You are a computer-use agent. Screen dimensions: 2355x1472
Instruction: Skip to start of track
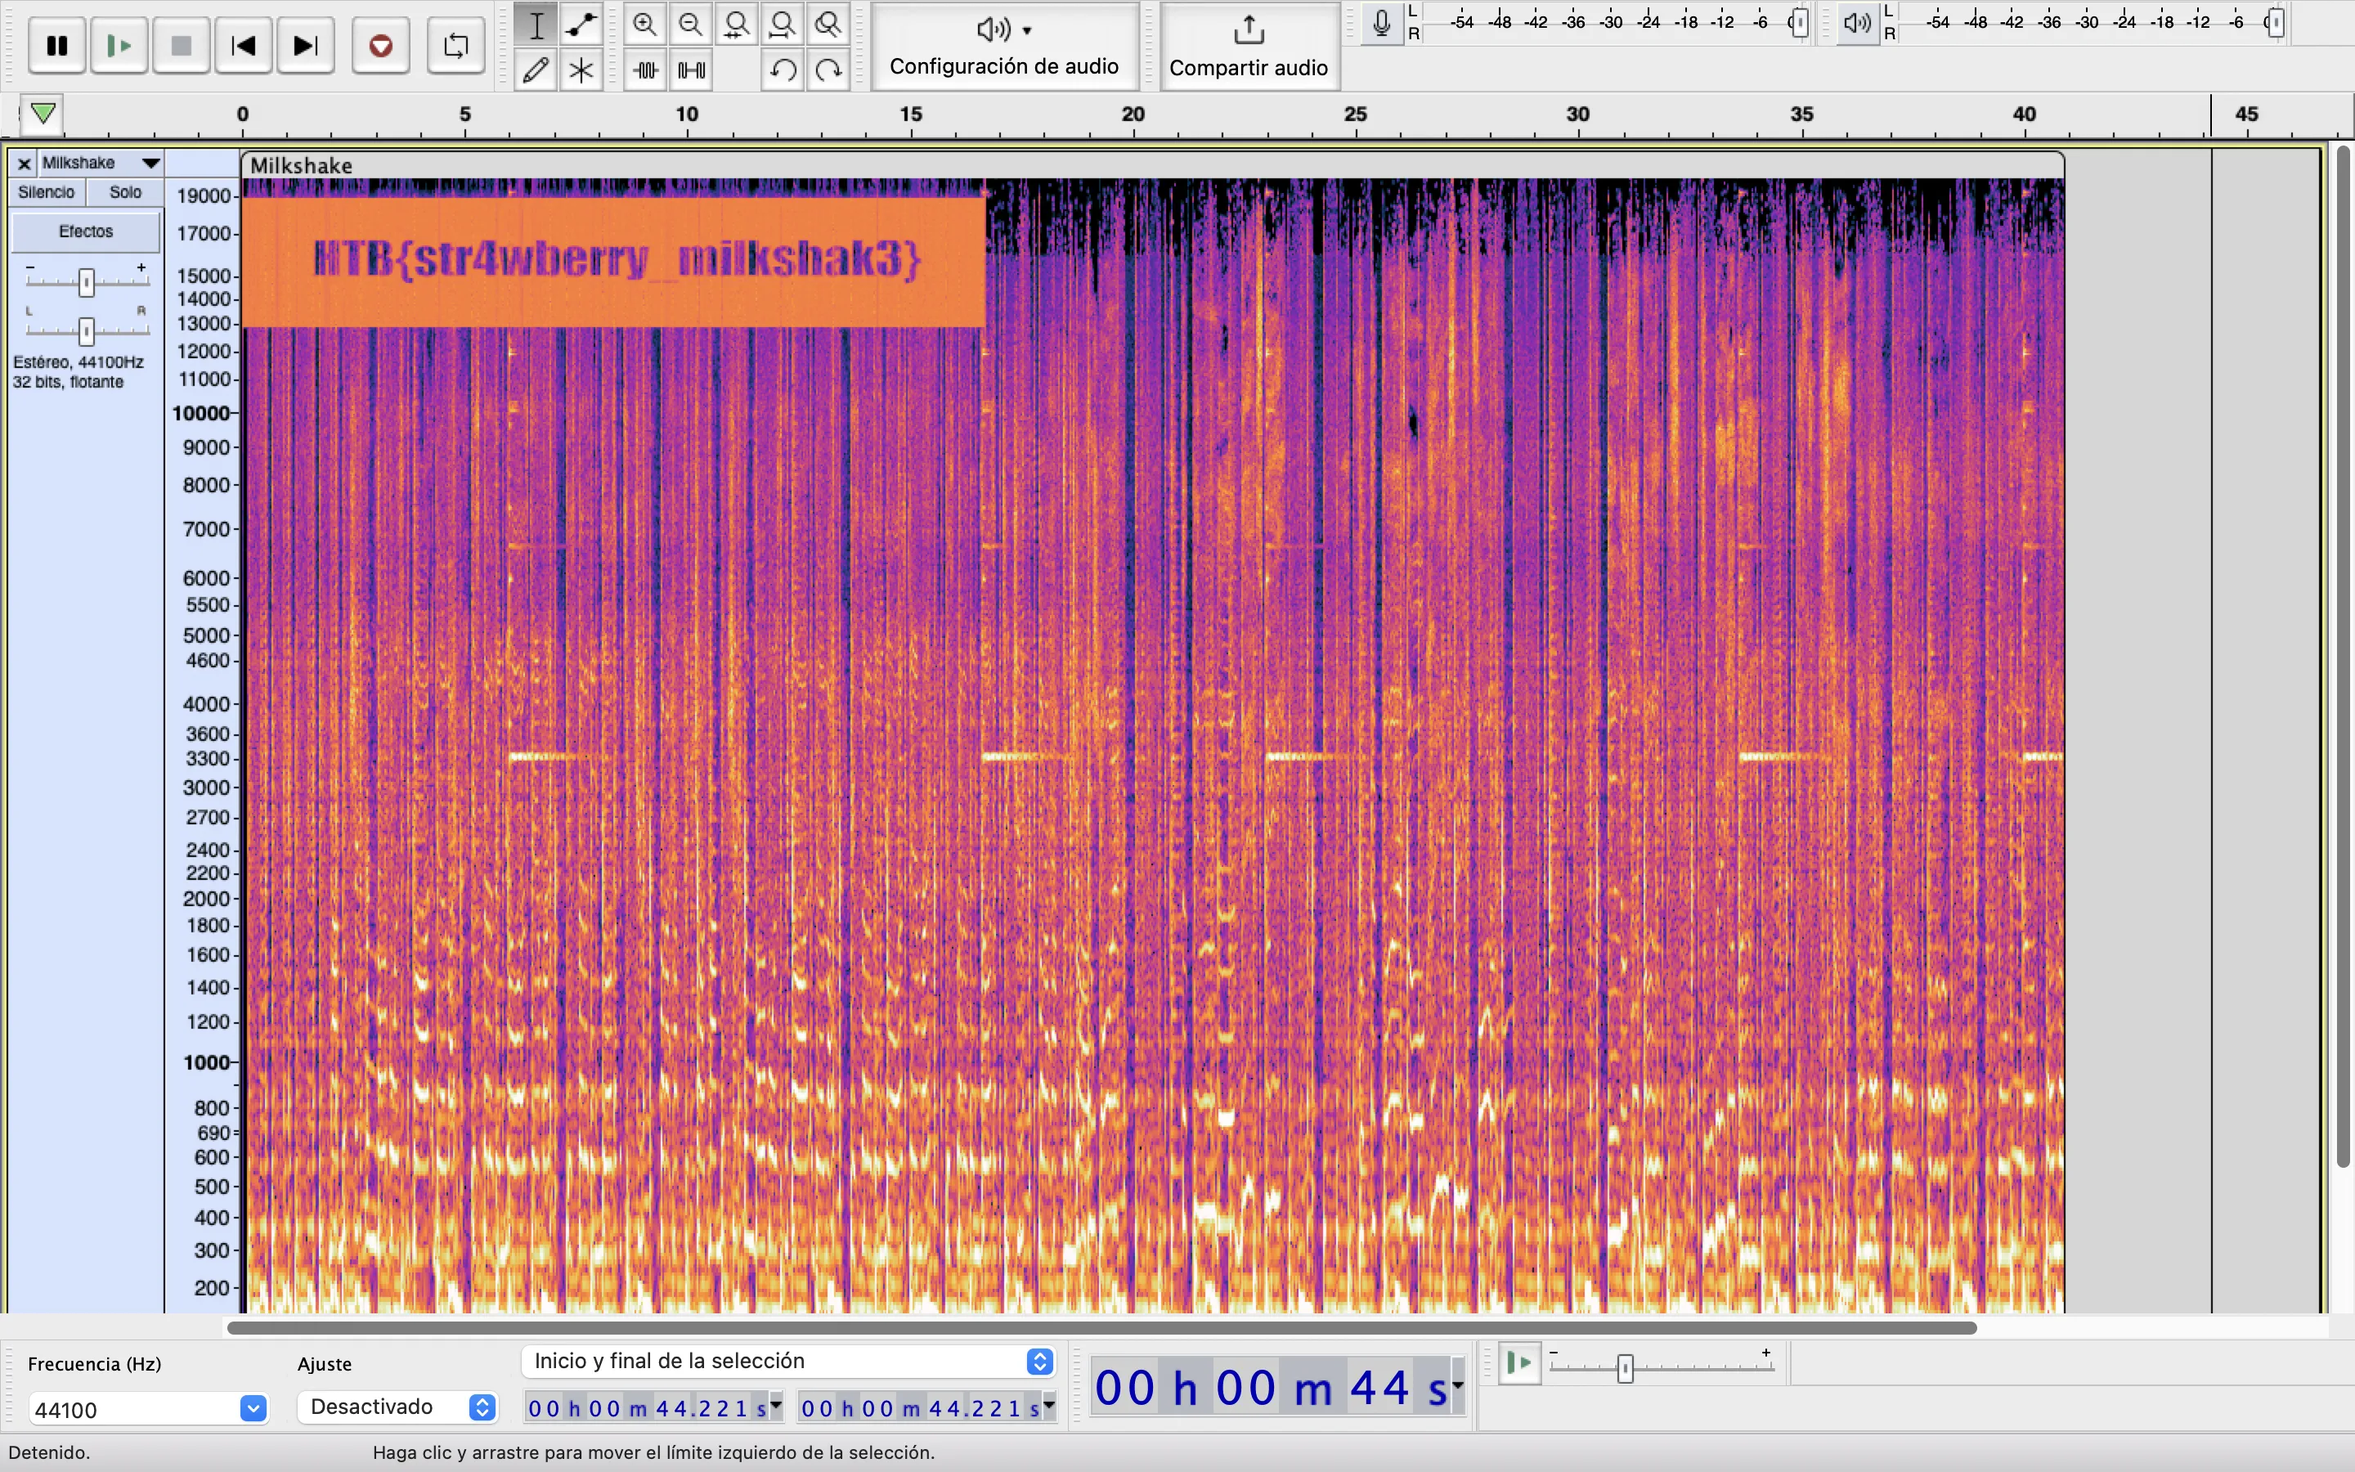244,45
